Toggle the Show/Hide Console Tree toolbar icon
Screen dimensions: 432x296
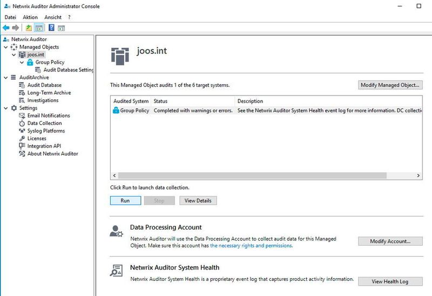(39, 28)
